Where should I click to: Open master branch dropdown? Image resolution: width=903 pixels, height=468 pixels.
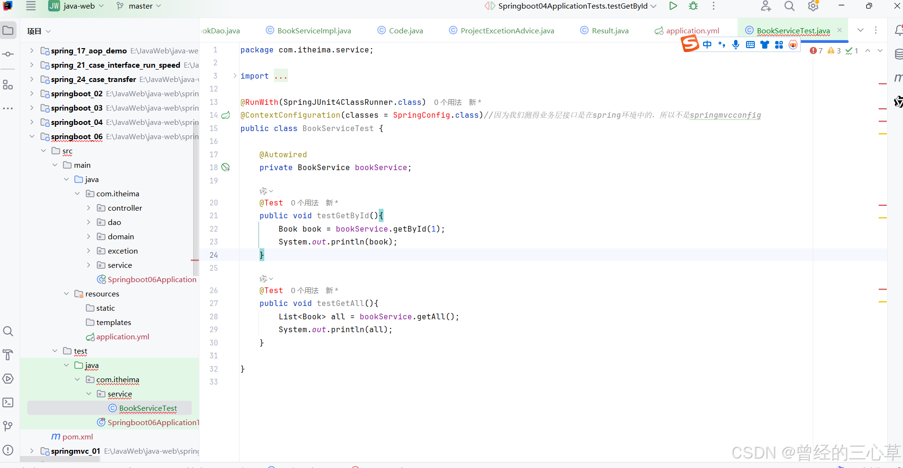pyautogui.click(x=139, y=6)
